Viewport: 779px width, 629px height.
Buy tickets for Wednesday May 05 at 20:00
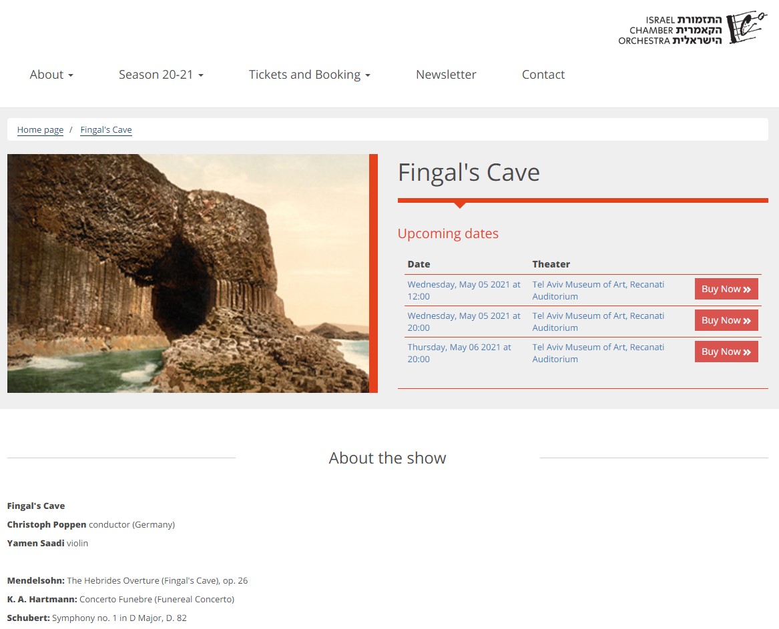pos(726,320)
